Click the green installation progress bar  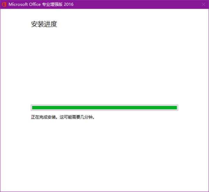[x=104, y=108]
